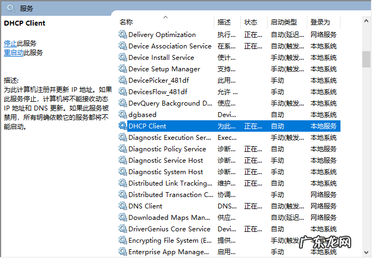Click 手动 startup type of Diagnostic Service Host

[277, 160]
